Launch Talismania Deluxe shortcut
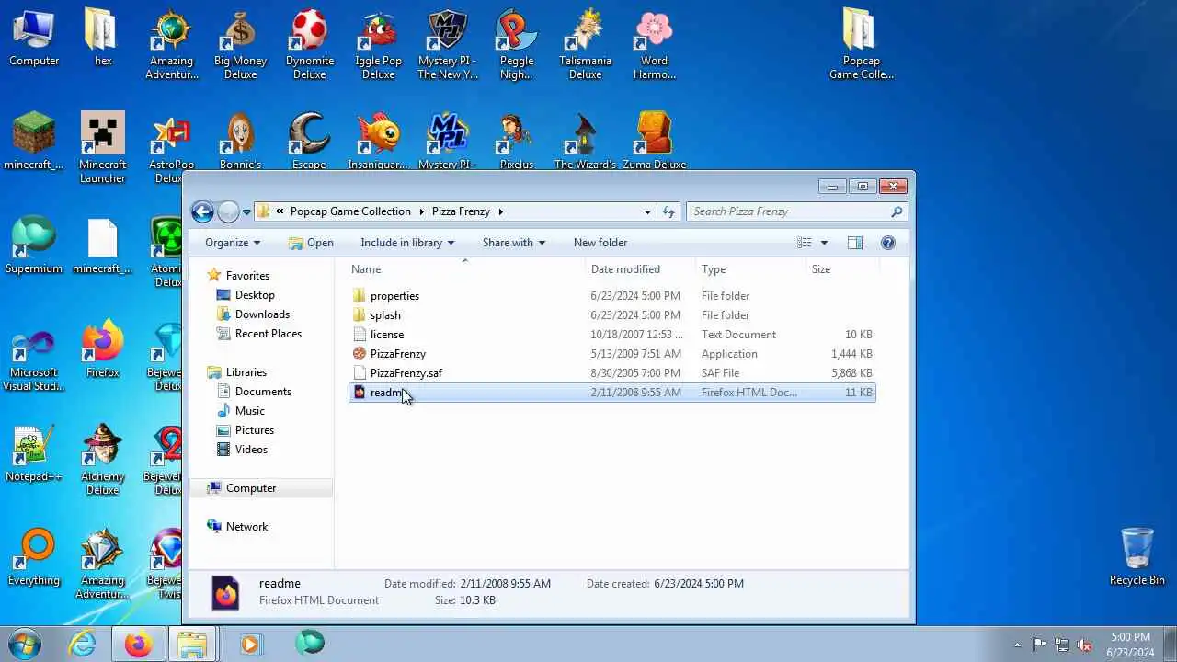1177x662 pixels. point(585,43)
